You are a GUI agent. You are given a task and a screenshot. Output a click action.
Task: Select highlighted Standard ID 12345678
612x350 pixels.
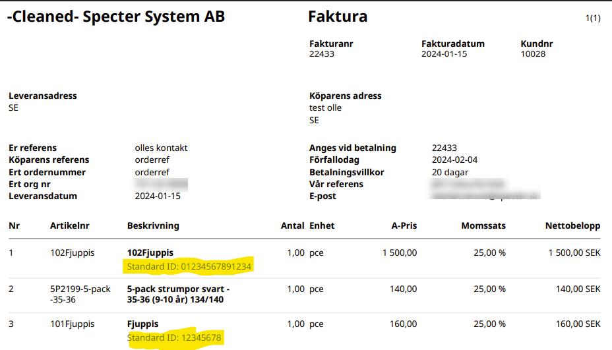[x=175, y=338]
